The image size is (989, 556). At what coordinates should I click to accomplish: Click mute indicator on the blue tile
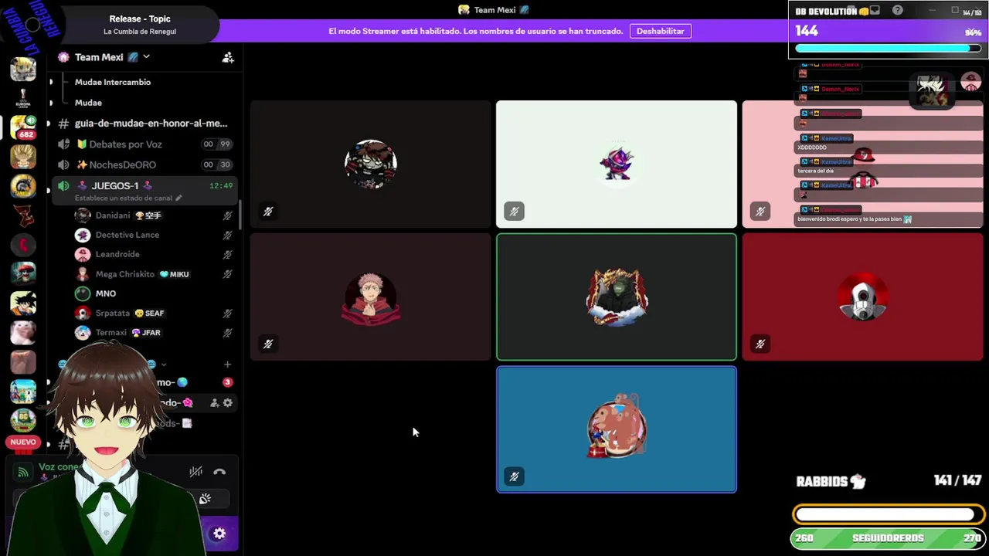pyautogui.click(x=514, y=476)
